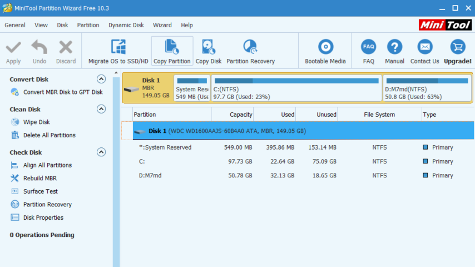Click the MiniTool logo
475x267 pixels.
point(445,25)
